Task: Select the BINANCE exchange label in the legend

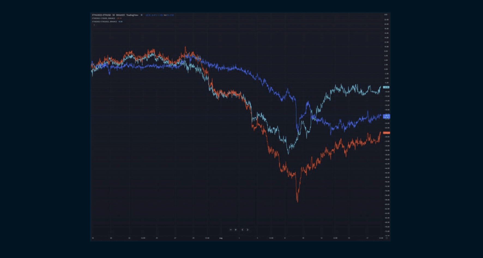Action: tap(120, 15)
